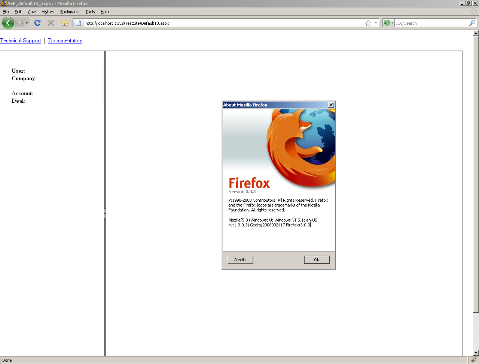This screenshot has height=364, width=479.
Task: Open the File menu
Action: click(6, 12)
